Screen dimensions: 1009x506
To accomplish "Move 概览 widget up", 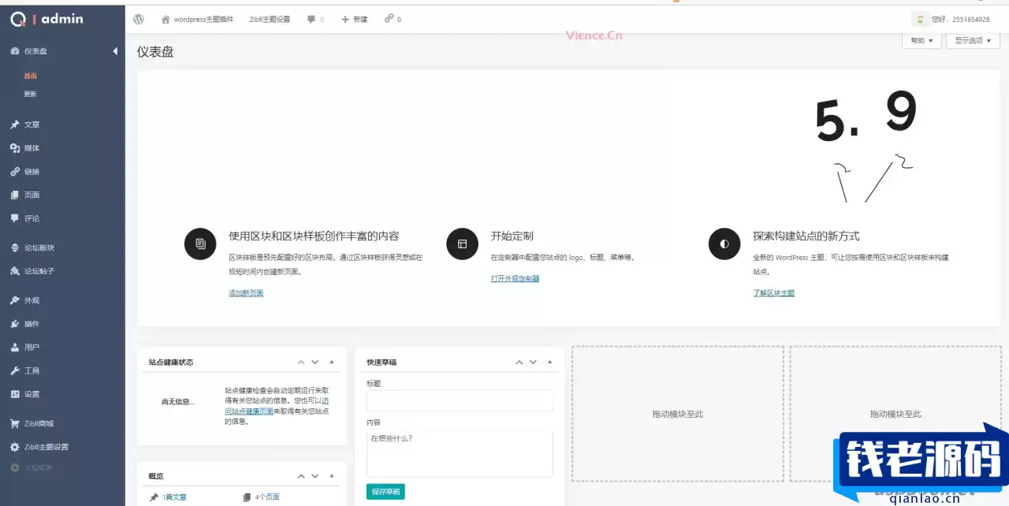I will (x=300, y=476).
